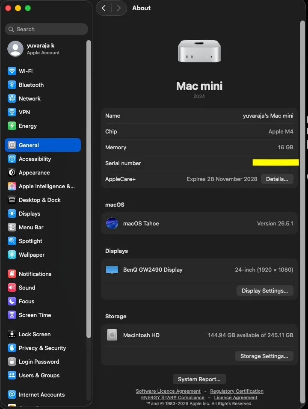Select Screen Time hourglass icon

12,315
